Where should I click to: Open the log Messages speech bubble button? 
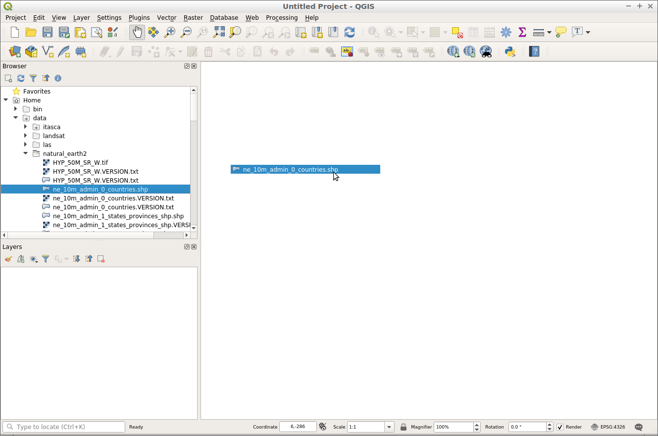pyautogui.click(x=639, y=427)
